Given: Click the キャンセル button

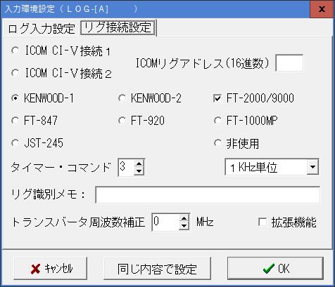Looking at the screenshot, I should click(50, 268).
